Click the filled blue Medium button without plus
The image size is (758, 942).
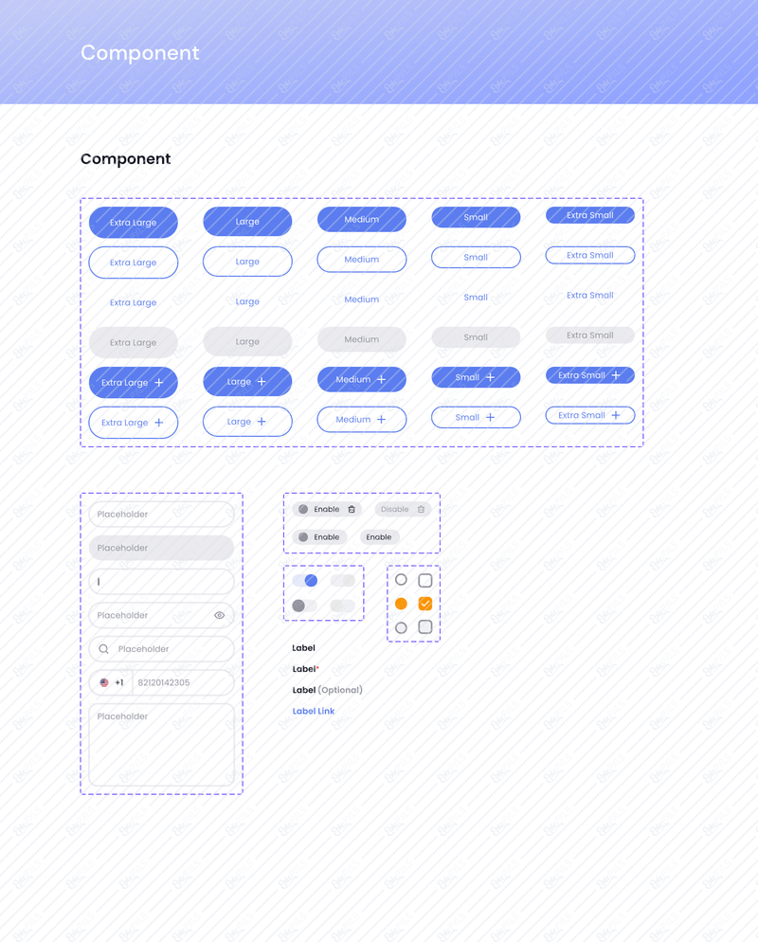[362, 219]
